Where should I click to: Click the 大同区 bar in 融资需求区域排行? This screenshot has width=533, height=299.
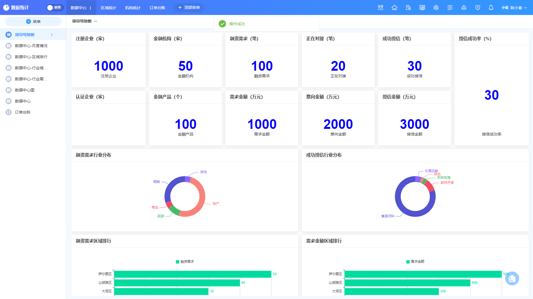[x=161, y=291]
